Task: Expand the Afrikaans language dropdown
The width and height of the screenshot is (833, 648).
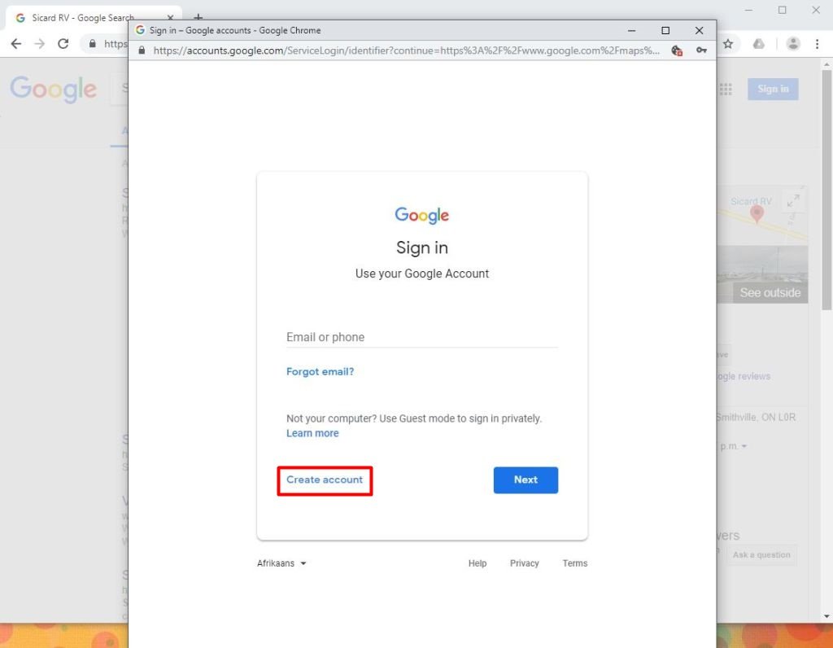Action: [281, 563]
